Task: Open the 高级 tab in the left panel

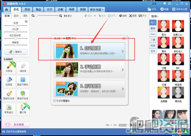Action: 16,16
